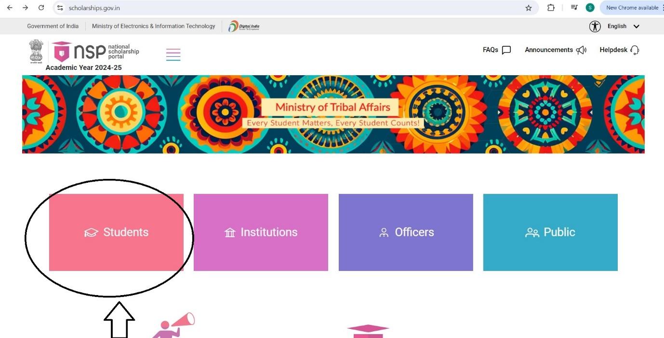664x338 pixels.
Task: Open the hamburger menu next to the NSP logo
Action: tap(173, 54)
